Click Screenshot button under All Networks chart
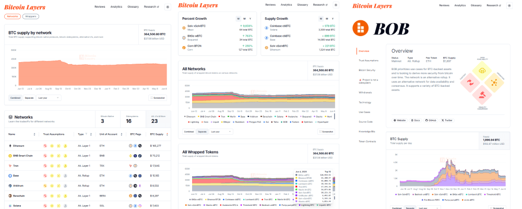Image resolution: width=522 pixels, height=209 pixels. click(x=327, y=132)
